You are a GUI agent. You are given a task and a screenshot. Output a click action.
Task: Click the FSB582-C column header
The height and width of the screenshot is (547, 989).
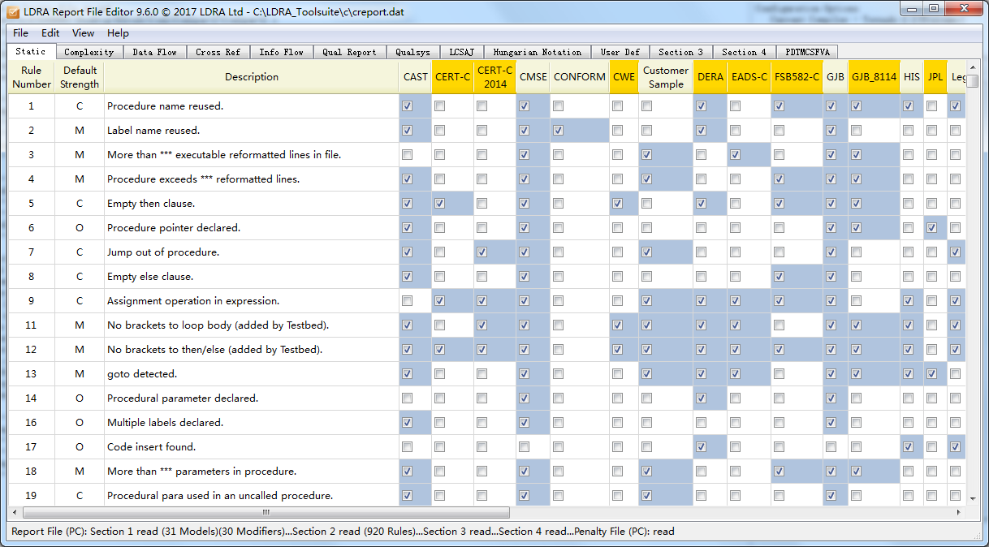[797, 77]
